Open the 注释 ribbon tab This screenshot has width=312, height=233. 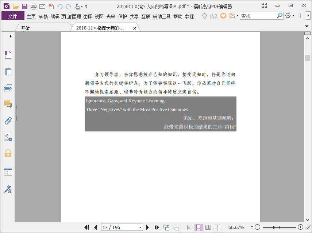(x=87, y=16)
